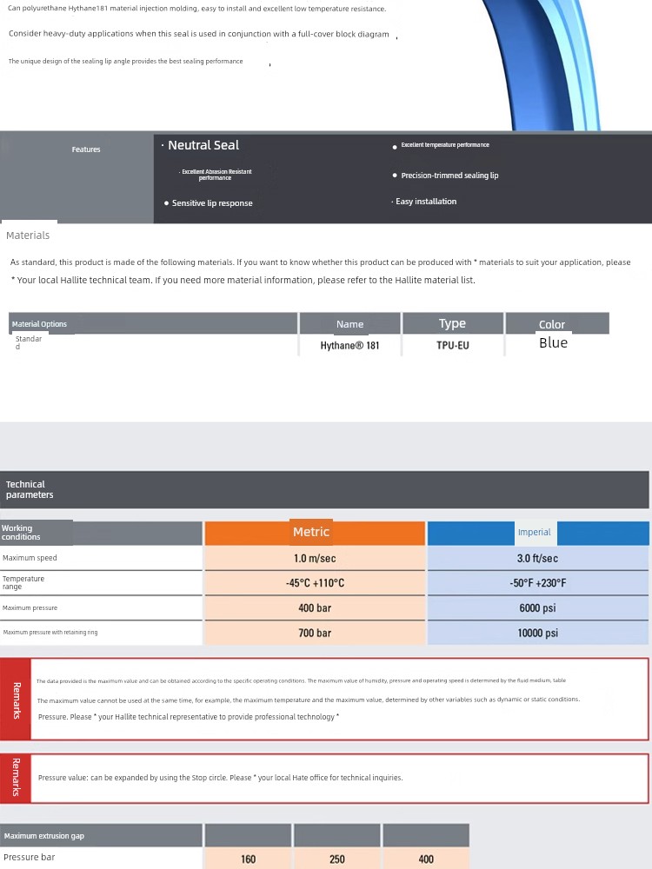
Task: Select the '160' pressure bar cell
Action: click(x=248, y=859)
